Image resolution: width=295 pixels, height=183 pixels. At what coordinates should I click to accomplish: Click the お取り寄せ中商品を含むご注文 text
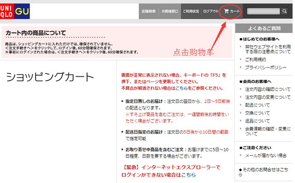point(154,149)
